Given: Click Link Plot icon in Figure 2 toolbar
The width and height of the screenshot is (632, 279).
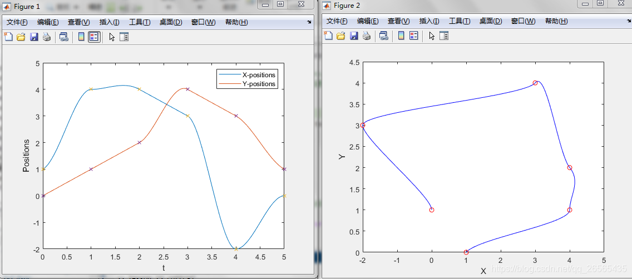Looking at the screenshot, I should 384,36.
